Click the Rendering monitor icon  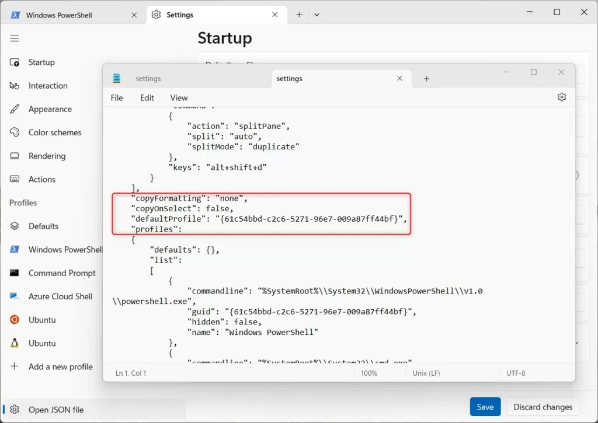tap(15, 156)
